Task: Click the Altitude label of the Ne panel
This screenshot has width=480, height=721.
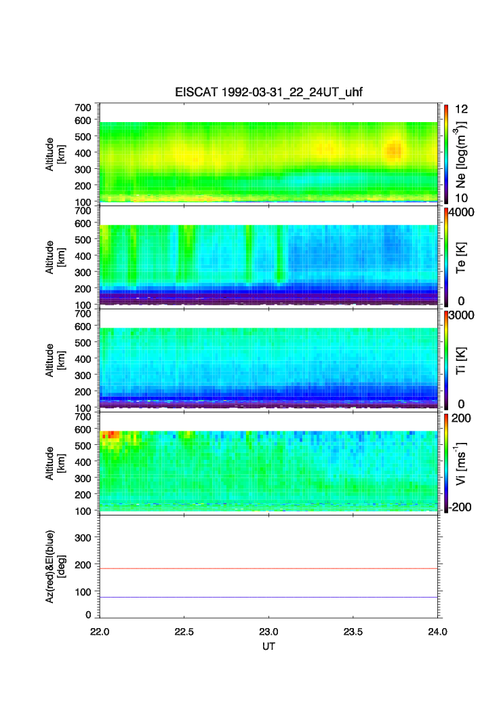Action: pos(55,155)
